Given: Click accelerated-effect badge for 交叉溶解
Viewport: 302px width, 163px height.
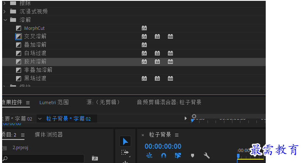Looking at the screenshot, I should (x=144, y=37).
